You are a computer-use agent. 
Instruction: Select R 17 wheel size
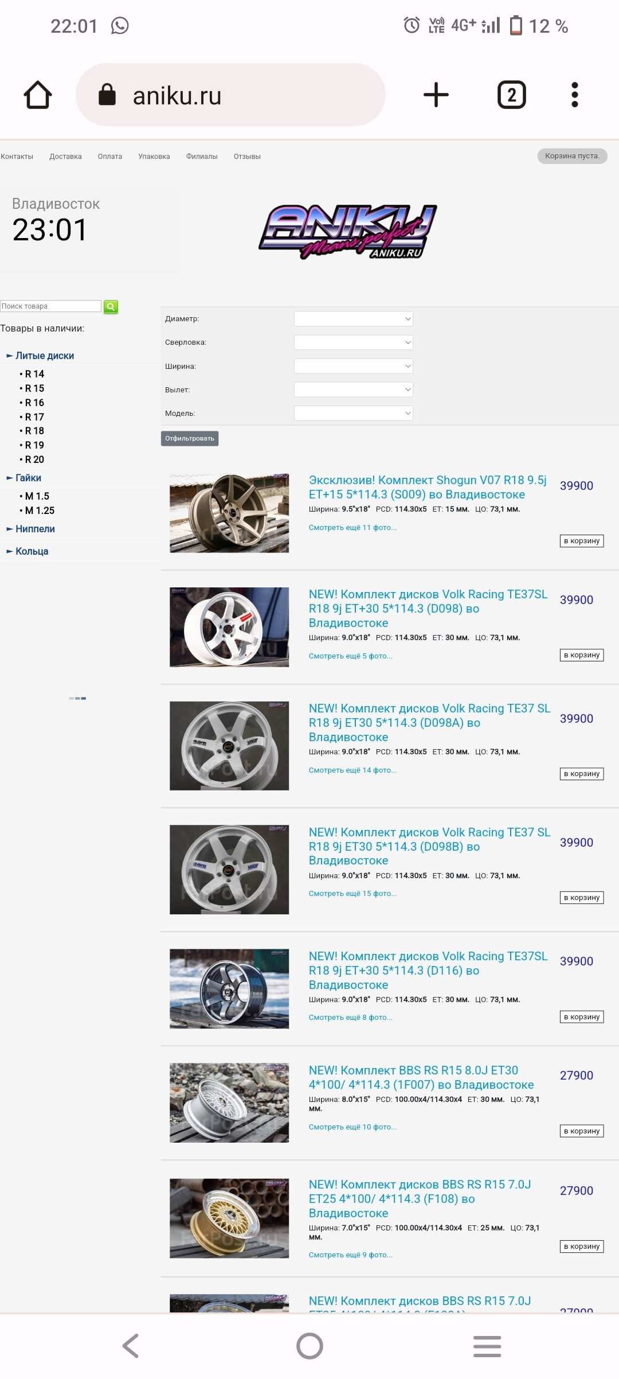tap(34, 417)
